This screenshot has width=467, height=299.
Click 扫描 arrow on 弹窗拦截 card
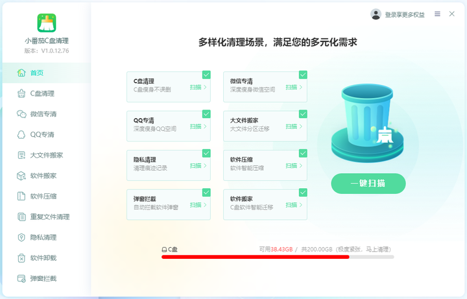198,205
